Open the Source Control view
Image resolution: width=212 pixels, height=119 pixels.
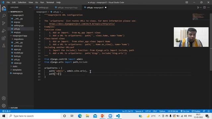tap(4, 23)
